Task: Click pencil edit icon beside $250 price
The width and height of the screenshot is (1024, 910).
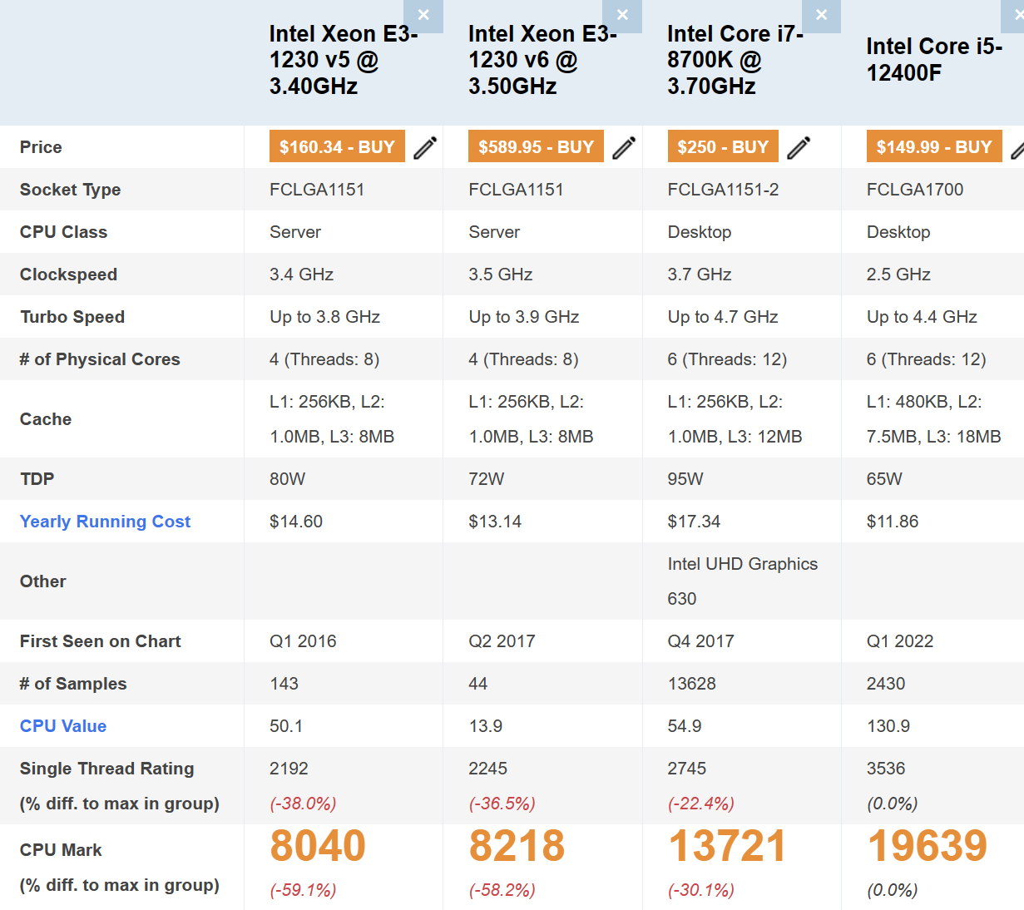Action: (799, 147)
